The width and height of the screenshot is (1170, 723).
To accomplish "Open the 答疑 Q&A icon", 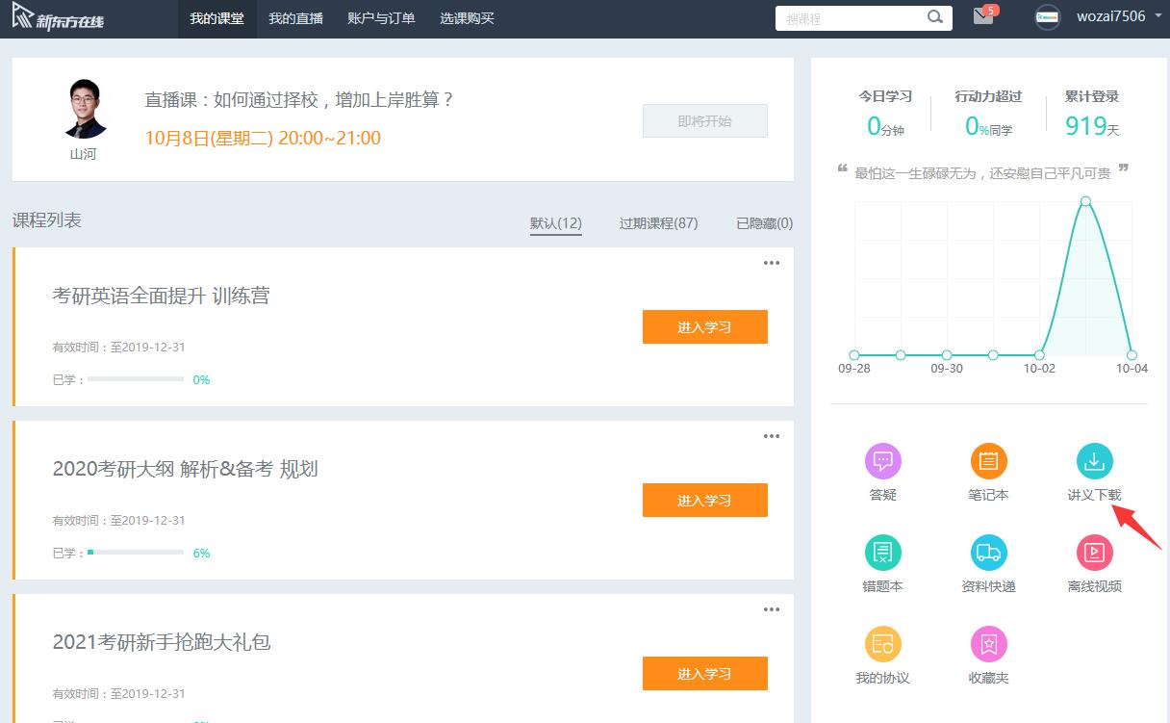I will [x=882, y=461].
